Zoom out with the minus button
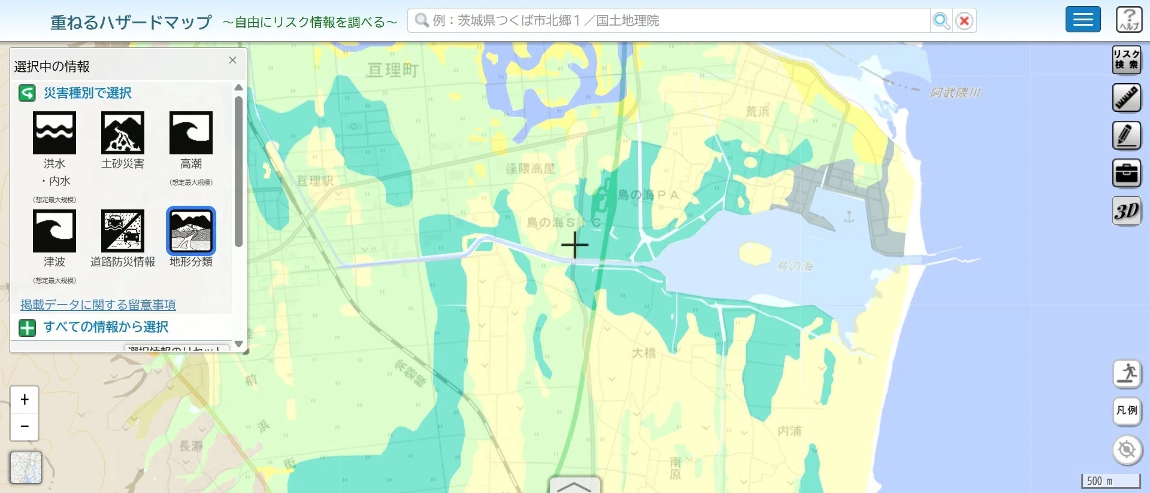This screenshot has width=1150, height=493. (x=25, y=427)
